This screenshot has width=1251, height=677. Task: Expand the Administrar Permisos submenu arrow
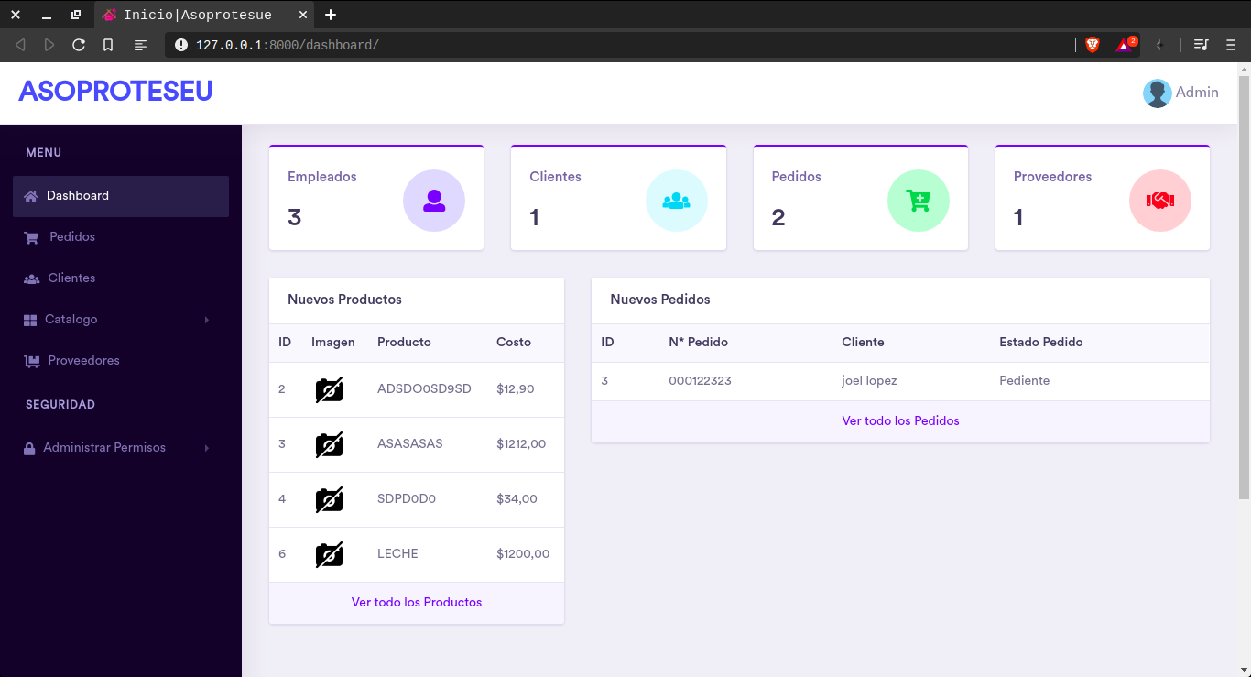coord(207,448)
